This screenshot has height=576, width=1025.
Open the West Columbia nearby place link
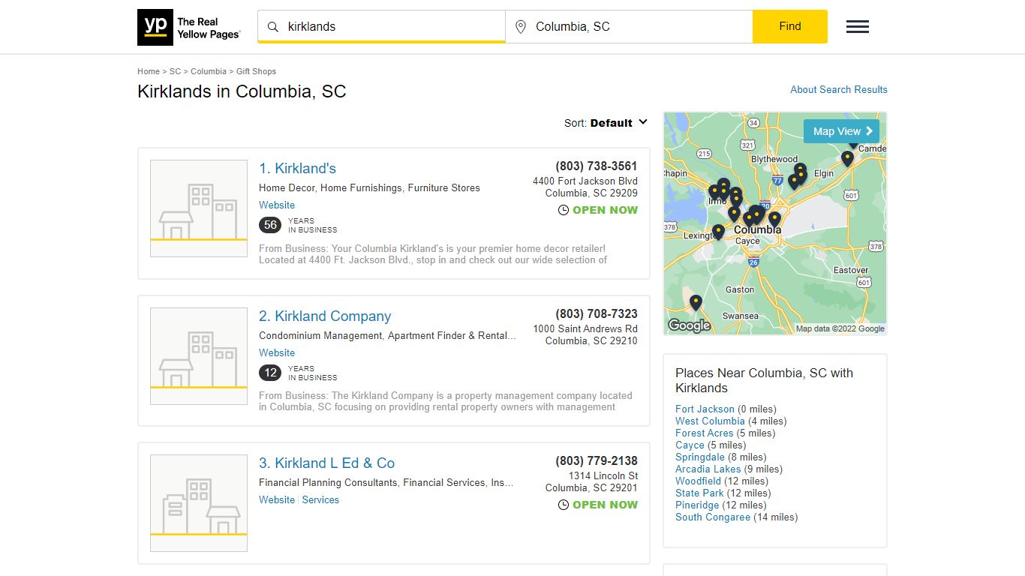point(710,421)
